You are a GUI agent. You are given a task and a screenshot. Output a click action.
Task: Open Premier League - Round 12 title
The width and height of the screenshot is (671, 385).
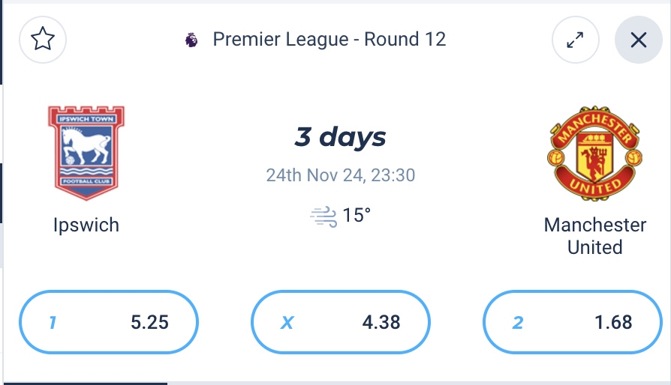pyautogui.click(x=329, y=39)
